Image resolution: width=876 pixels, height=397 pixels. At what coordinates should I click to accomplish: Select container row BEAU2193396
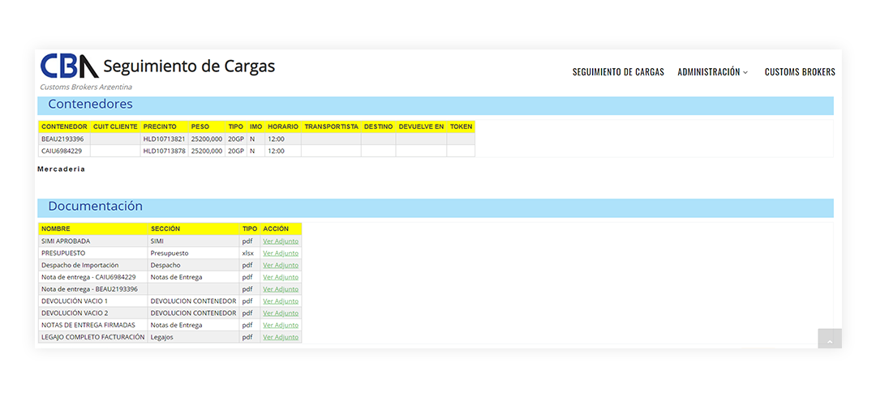(x=62, y=139)
